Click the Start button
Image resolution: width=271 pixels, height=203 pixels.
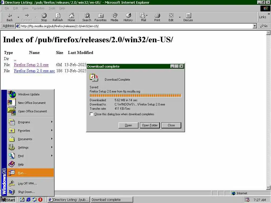(8, 200)
